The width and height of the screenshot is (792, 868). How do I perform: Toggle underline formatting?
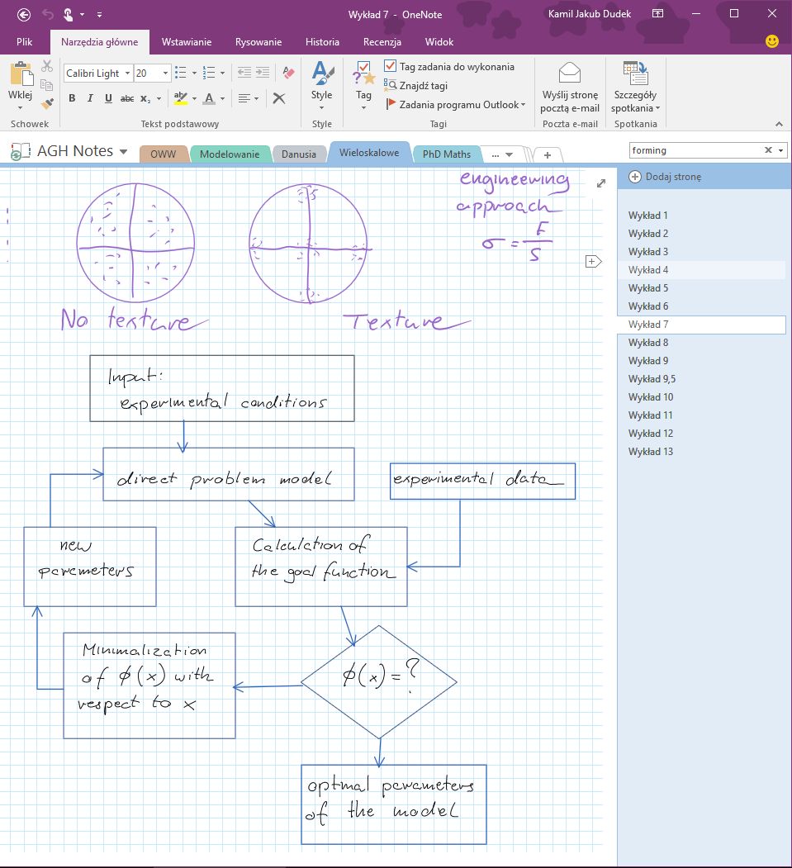[108, 98]
